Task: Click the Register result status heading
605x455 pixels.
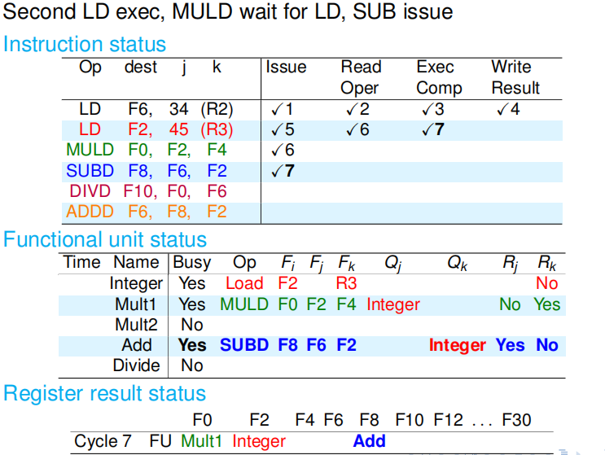Action: pos(105,394)
